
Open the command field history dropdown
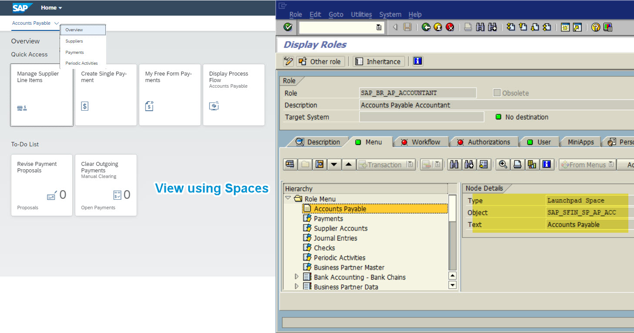click(379, 27)
